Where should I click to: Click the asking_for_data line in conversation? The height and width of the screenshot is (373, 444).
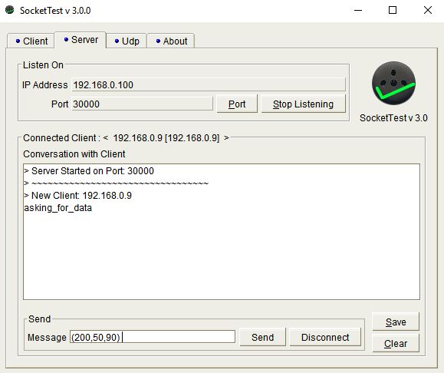coord(58,208)
